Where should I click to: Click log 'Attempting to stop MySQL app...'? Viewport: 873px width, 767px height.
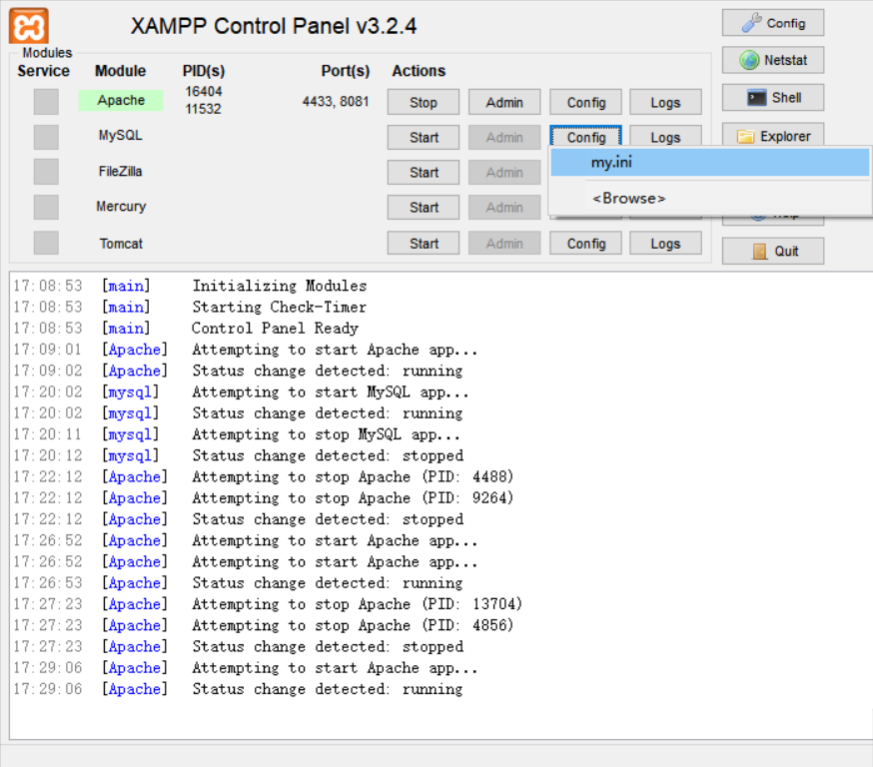pos(327,434)
